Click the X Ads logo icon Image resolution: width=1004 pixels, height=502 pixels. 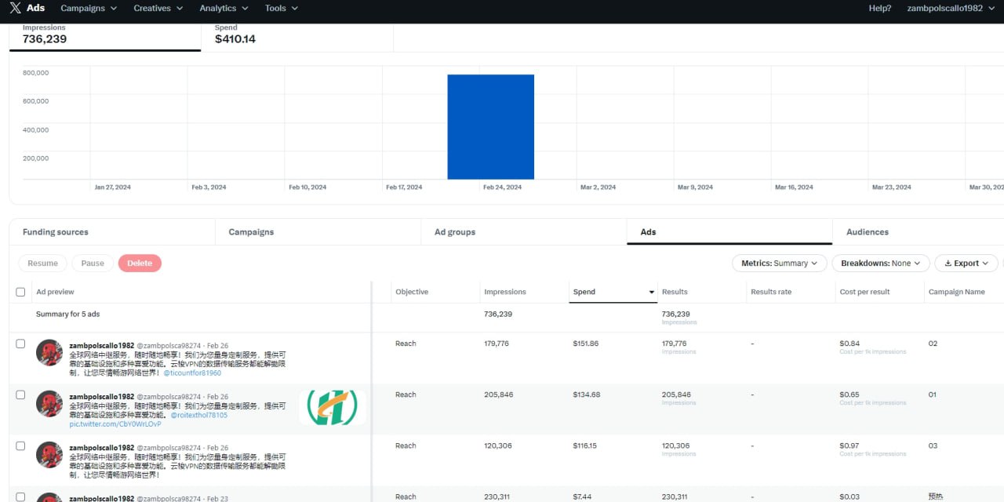pos(16,9)
